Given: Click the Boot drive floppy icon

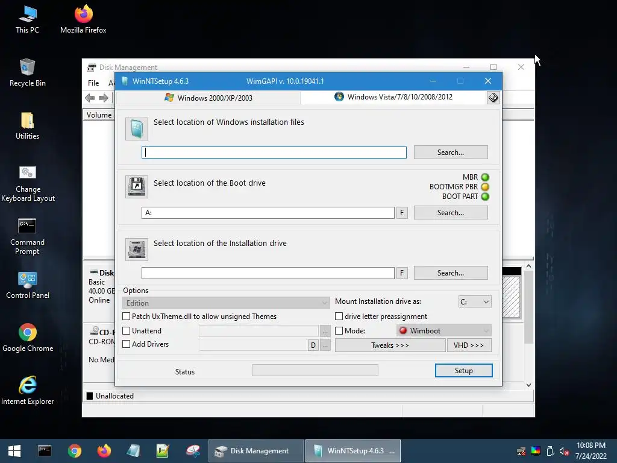Looking at the screenshot, I should [x=137, y=187].
